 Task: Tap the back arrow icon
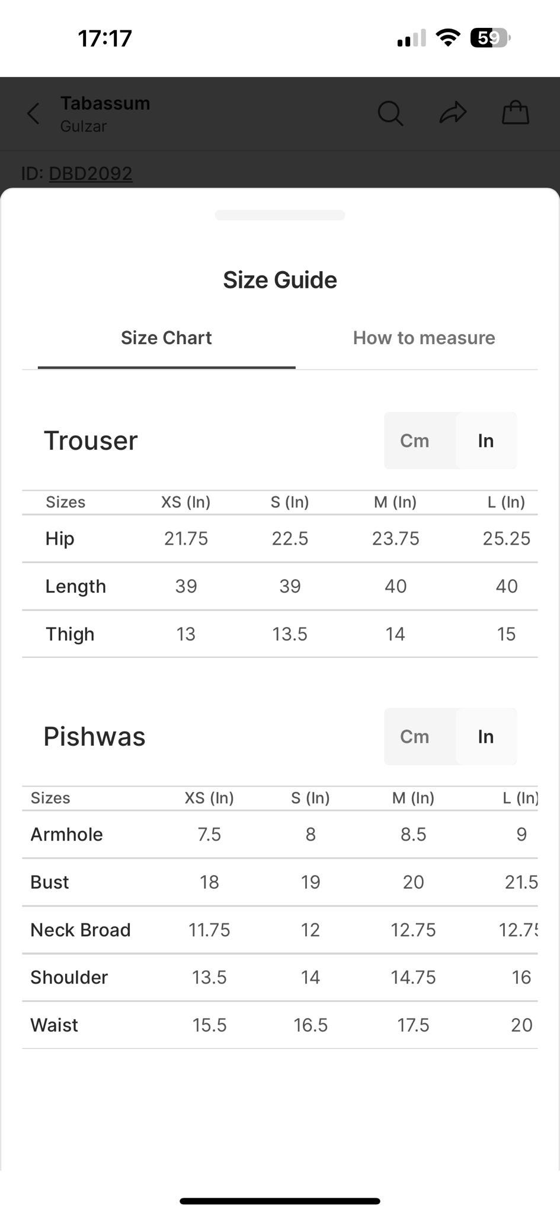34,113
